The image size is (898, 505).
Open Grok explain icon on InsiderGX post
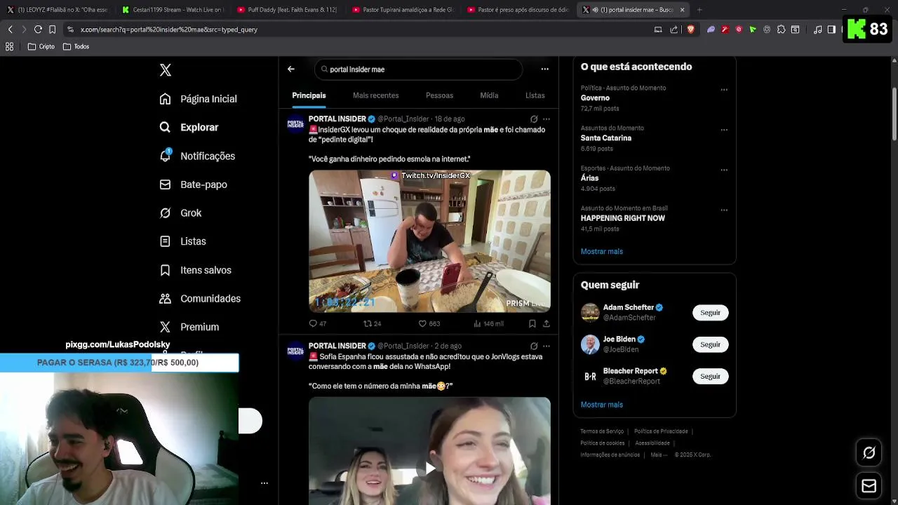(534, 119)
